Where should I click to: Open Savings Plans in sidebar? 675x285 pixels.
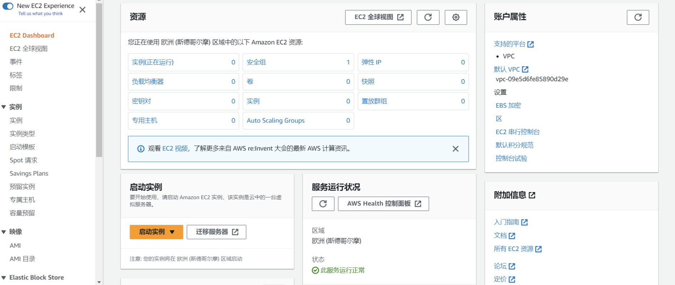coord(29,173)
